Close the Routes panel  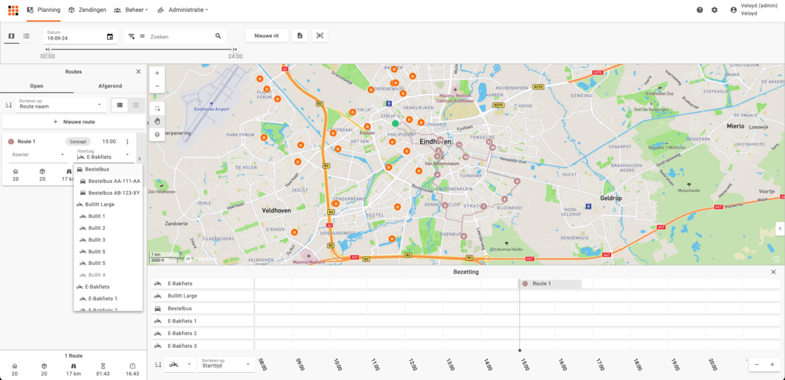point(138,72)
